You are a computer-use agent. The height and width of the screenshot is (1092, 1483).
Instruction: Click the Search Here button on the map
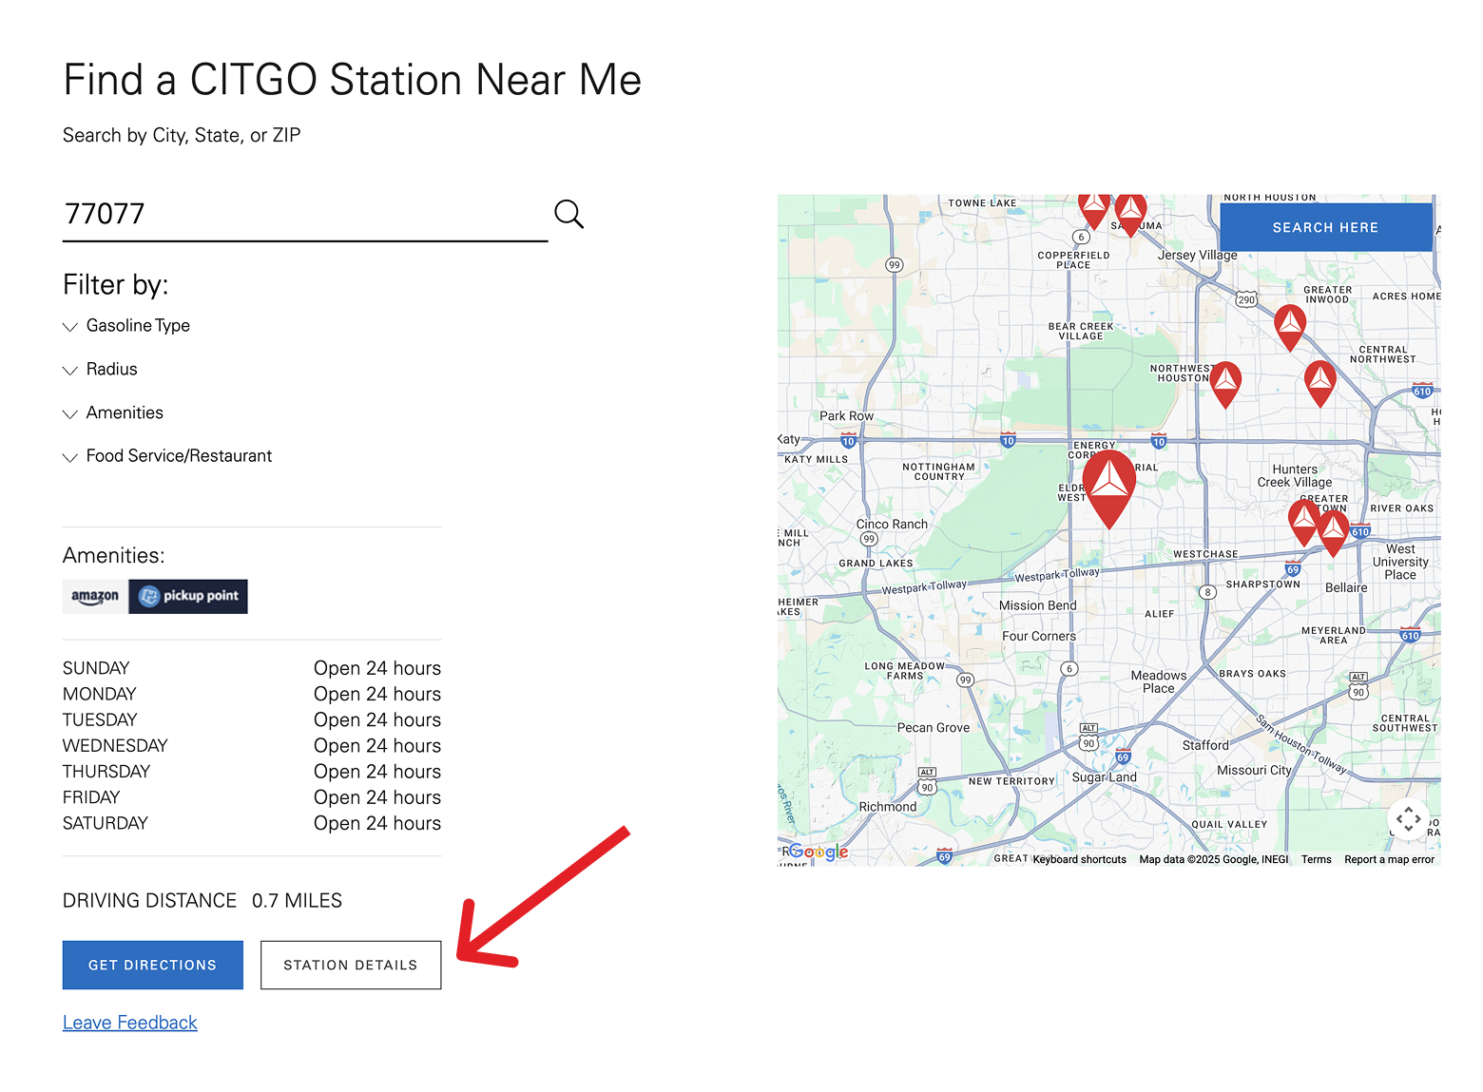pos(1325,227)
